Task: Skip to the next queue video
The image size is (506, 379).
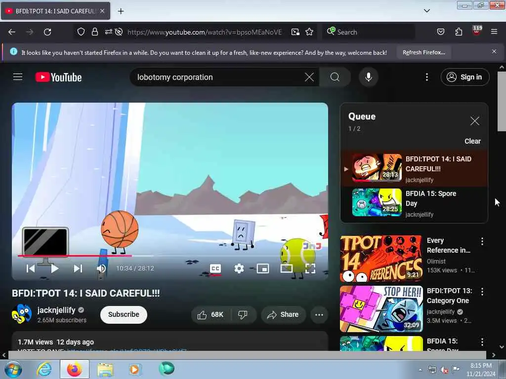Action: 78,268
